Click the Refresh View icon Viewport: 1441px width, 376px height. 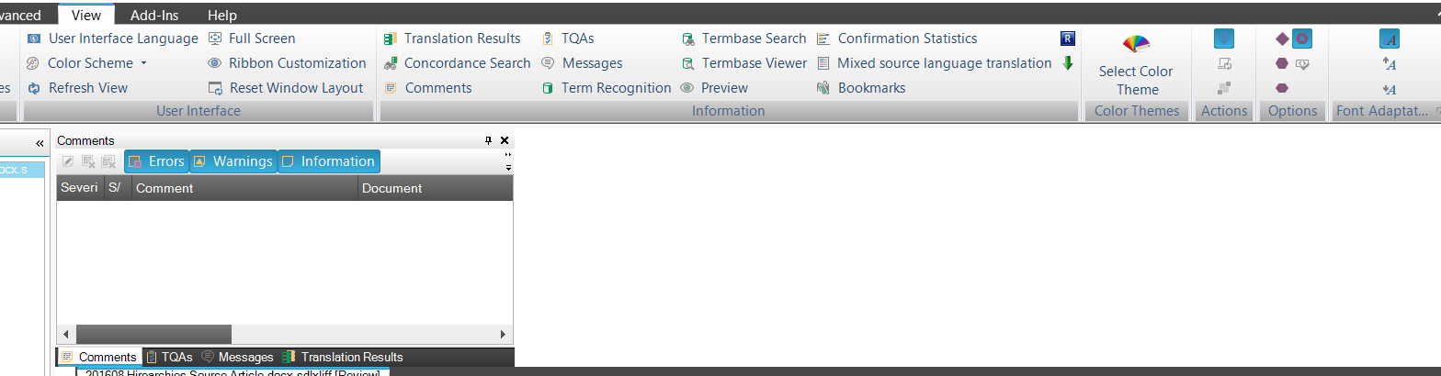click(x=33, y=88)
